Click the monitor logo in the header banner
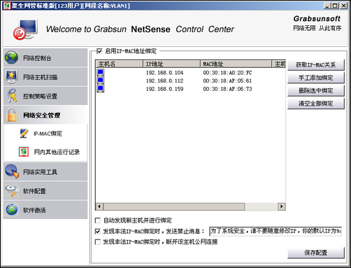351x268 pixels. click(26, 29)
